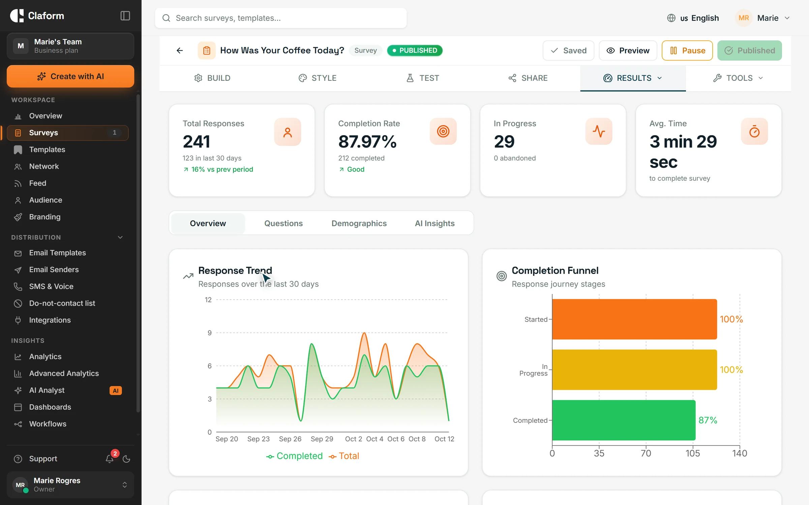
Task: Open Marie's Team workspace selector
Action: pyautogui.click(x=70, y=46)
